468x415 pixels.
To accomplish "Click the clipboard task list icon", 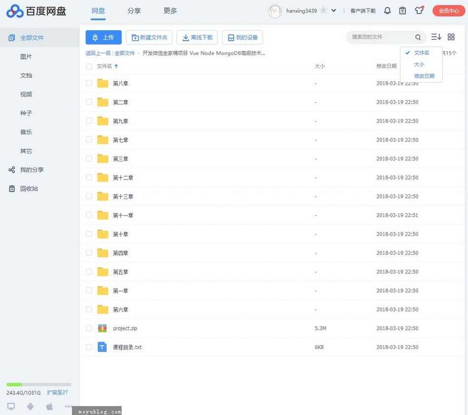I will click(x=402, y=10).
